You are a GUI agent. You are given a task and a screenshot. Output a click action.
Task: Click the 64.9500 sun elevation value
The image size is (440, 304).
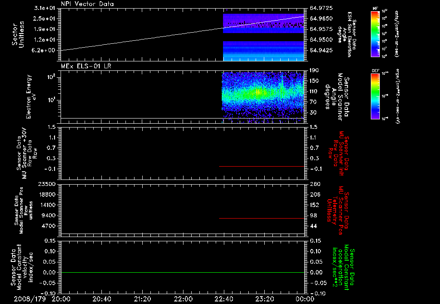(x=321, y=40)
